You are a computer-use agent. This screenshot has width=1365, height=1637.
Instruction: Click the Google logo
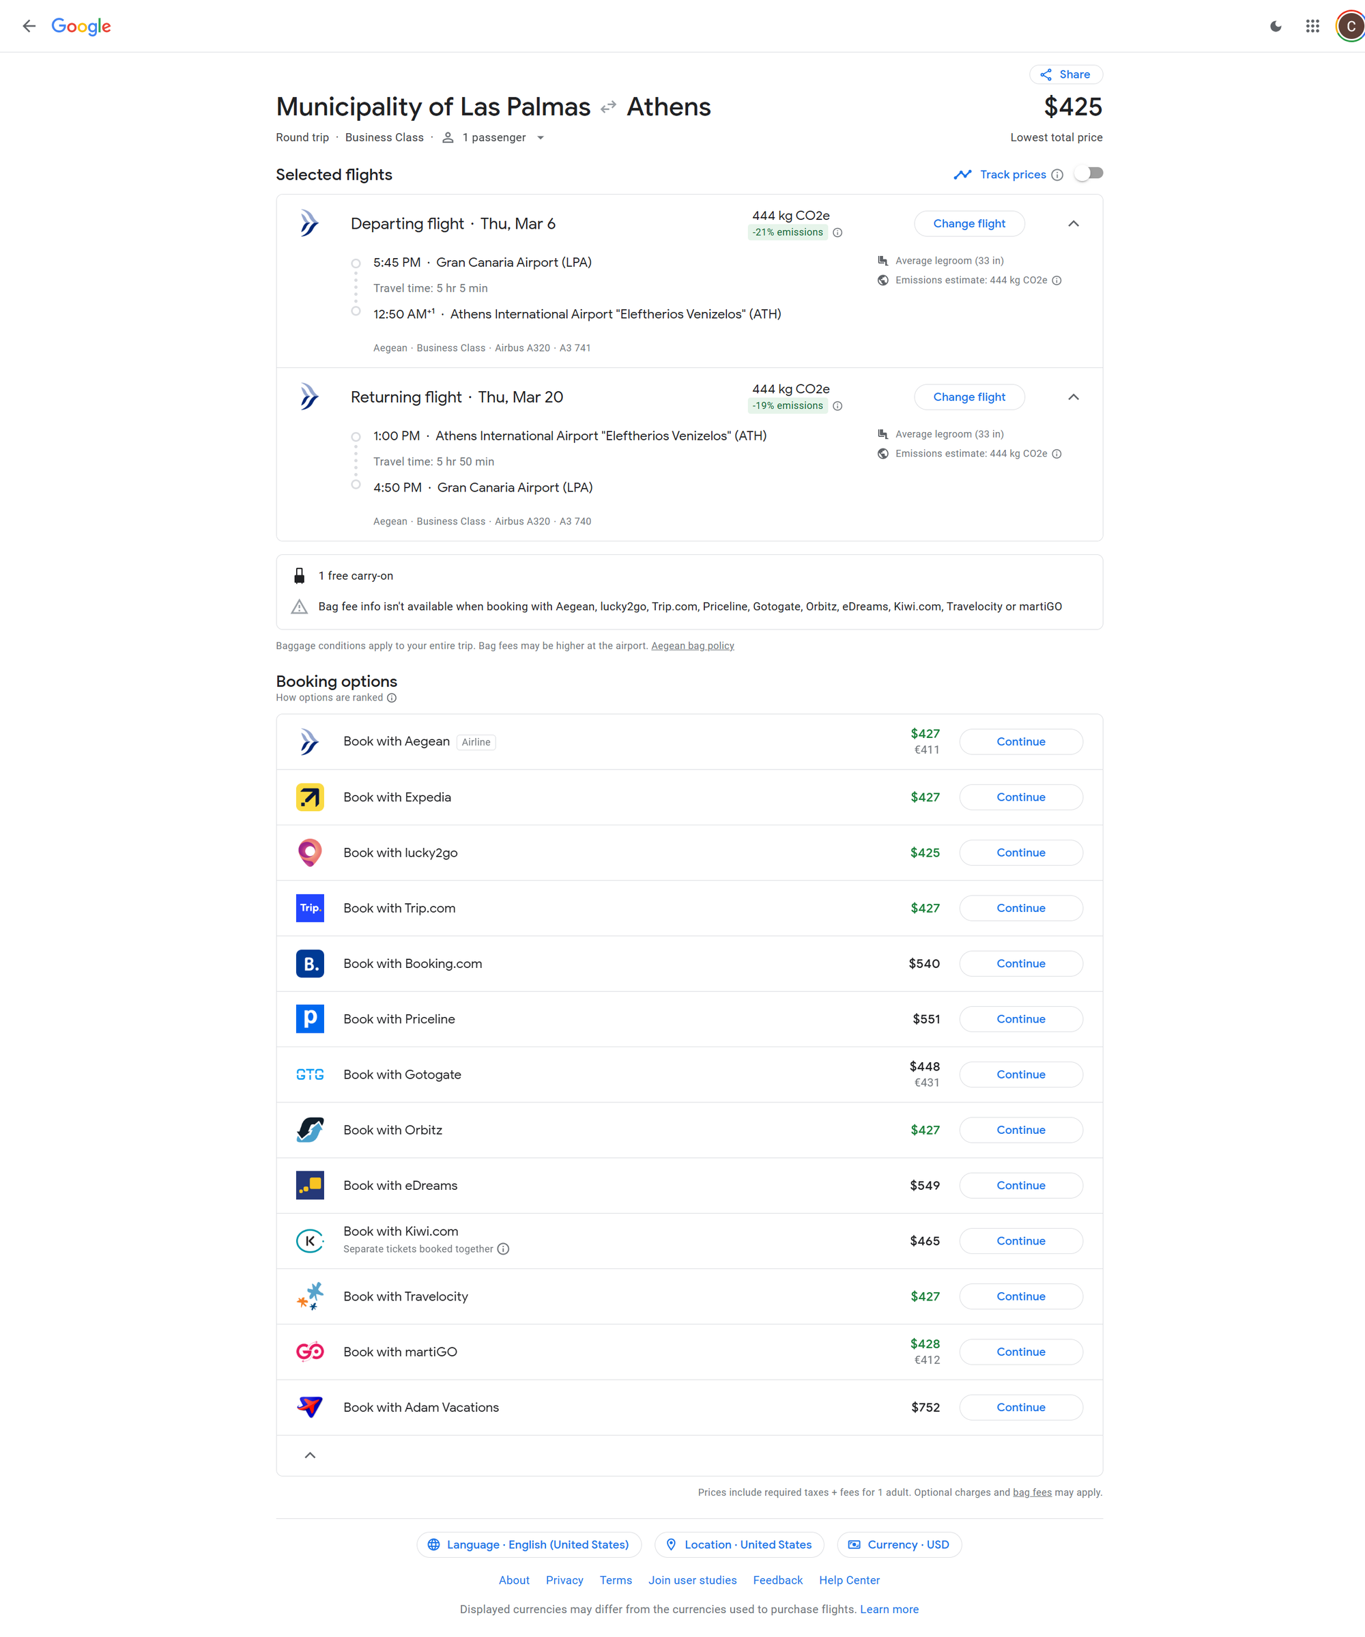click(81, 26)
